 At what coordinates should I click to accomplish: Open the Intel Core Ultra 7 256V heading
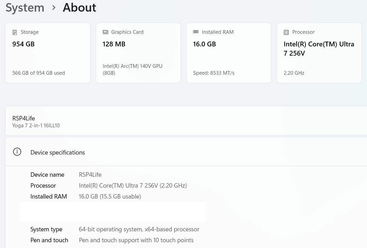[319, 48]
